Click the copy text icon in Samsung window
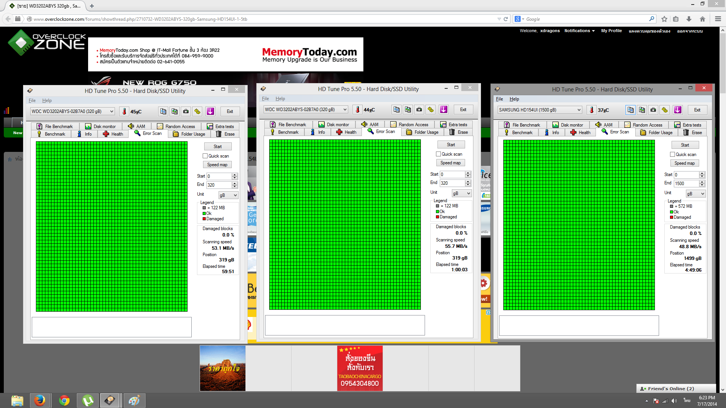The image size is (726, 408). coord(630,110)
